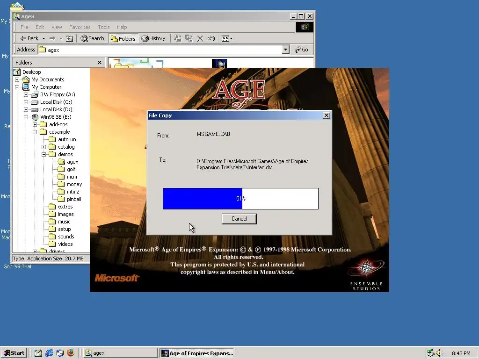
Task: Click the 51% file copy progress bar
Action: (240, 199)
